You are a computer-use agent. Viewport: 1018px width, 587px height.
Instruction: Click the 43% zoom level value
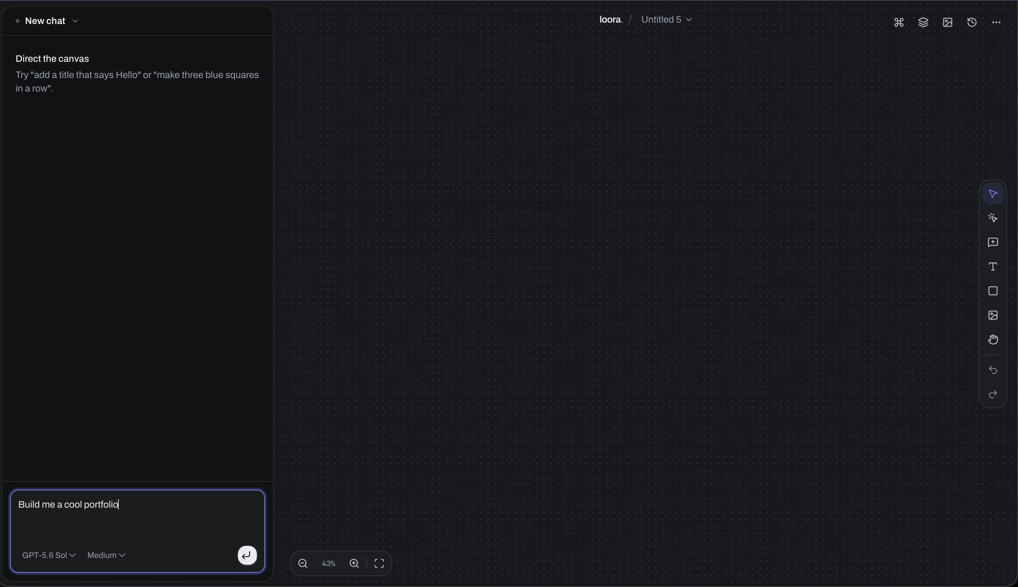[329, 563]
